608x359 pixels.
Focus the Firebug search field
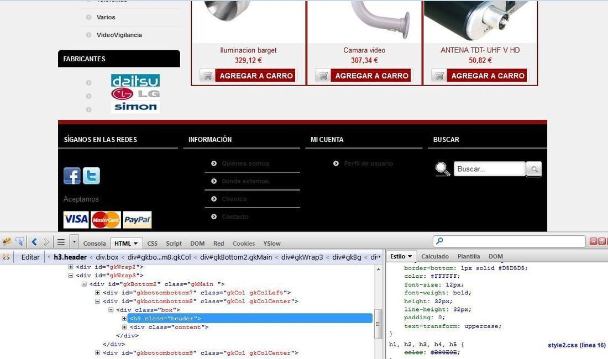point(509,241)
